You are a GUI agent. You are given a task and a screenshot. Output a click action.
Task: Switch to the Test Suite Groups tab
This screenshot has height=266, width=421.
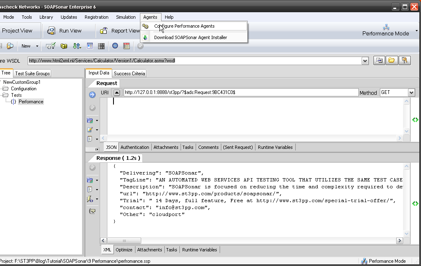pyautogui.click(x=33, y=74)
